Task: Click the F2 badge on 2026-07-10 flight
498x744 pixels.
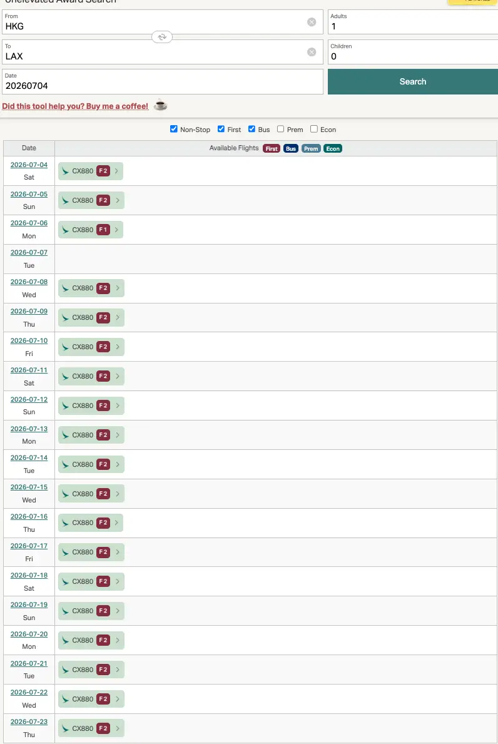Action: coord(103,347)
